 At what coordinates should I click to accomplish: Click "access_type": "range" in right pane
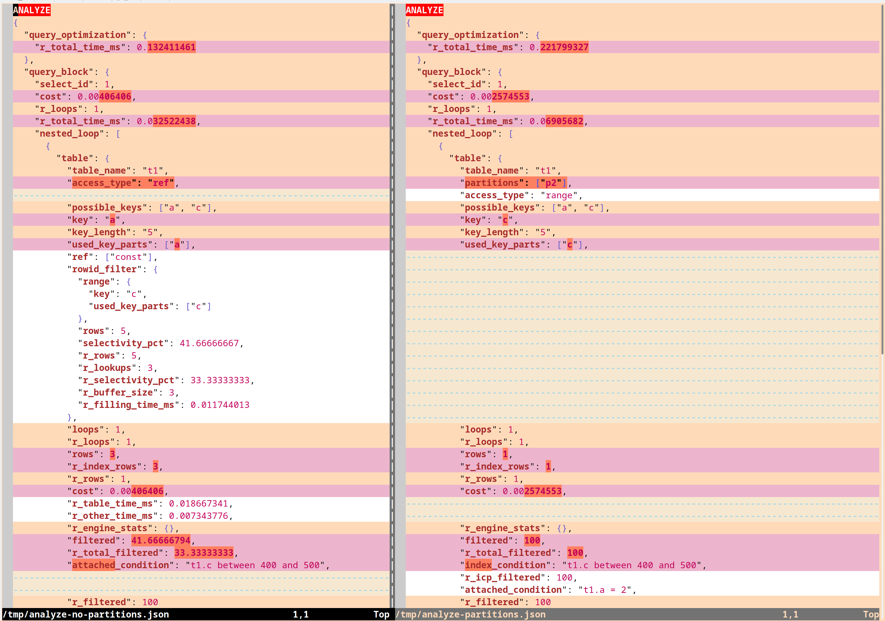[520, 195]
